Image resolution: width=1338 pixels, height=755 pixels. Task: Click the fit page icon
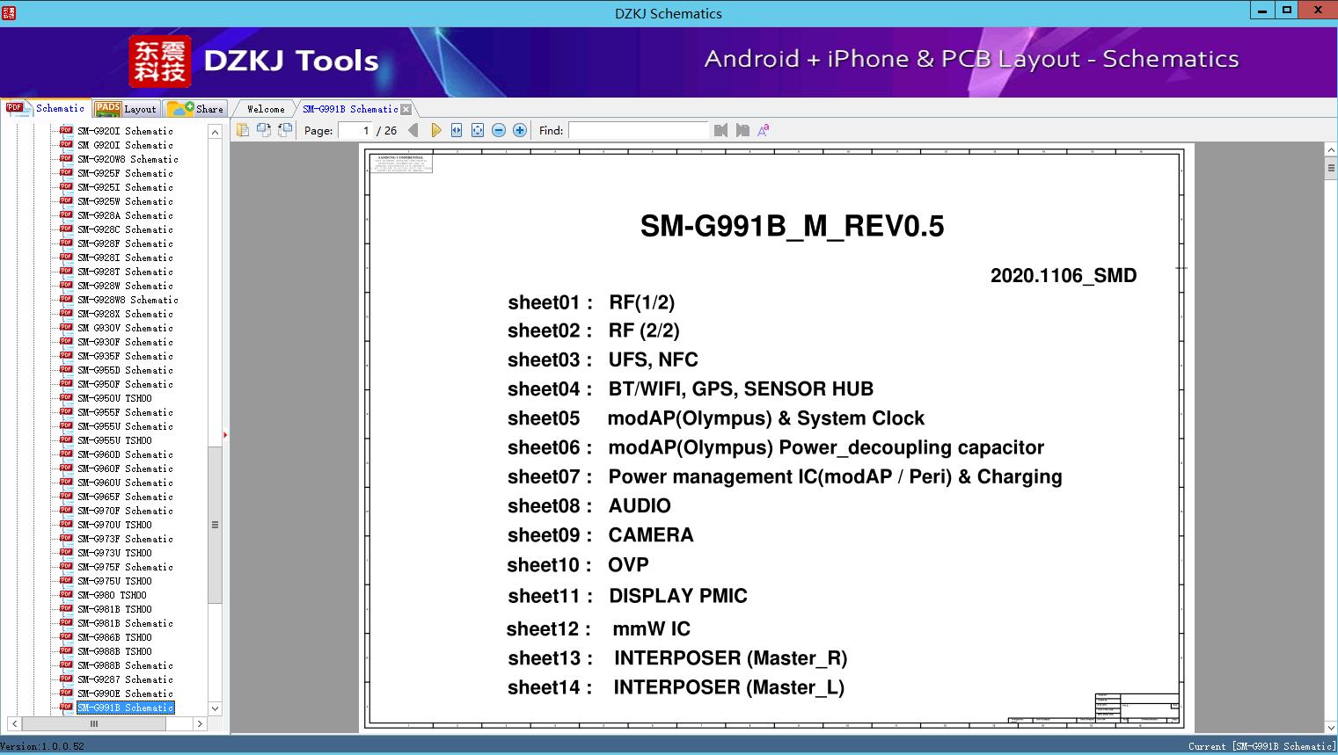478,130
